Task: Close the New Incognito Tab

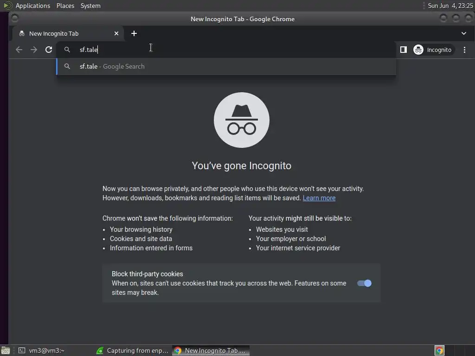Action: (116, 33)
